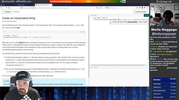The height and width of the screenshot is (100, 179).
Task: Click the Pocket save icon in the address bar
Action: point(107,8)
